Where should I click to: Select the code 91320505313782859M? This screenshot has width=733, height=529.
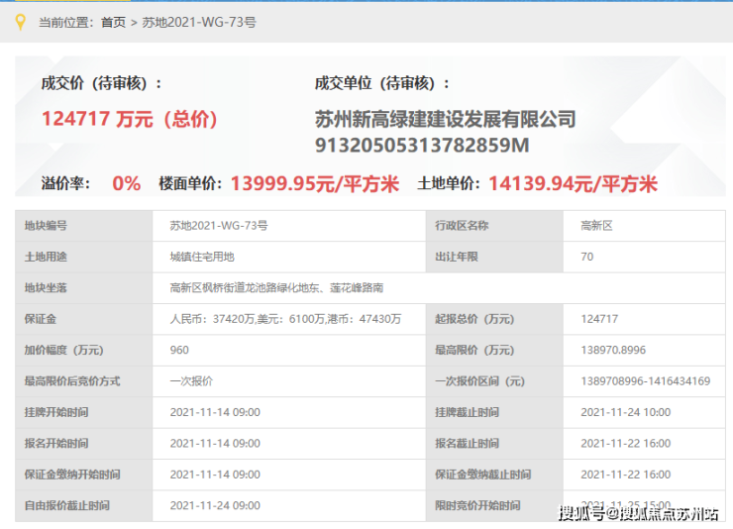pyautogui.click(x=422, y=146)
